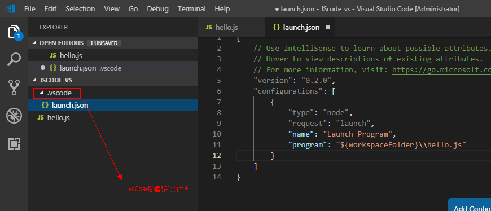Viewport: 491px width, 211px height.
Task: Collapse the JSCODE_VS folder section
Action: point(34,80)
